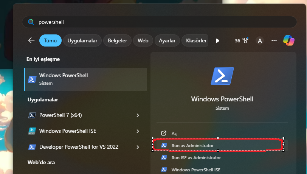Click the Windows PowerShell icon in best match

pyautogui.click(x=32, y=79)
